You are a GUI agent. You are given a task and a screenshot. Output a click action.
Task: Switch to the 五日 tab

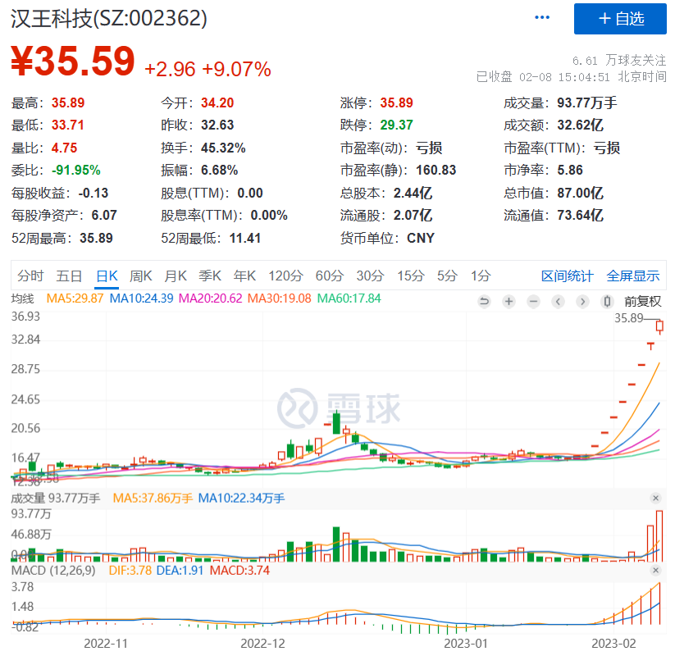point(69,276)
